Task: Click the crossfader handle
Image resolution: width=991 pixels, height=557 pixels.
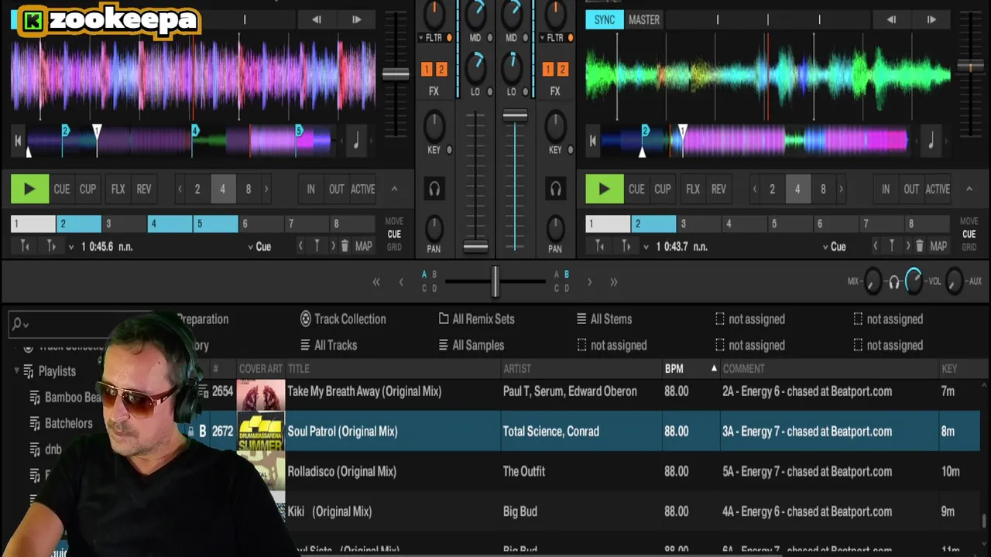Action: click(495, 282)
